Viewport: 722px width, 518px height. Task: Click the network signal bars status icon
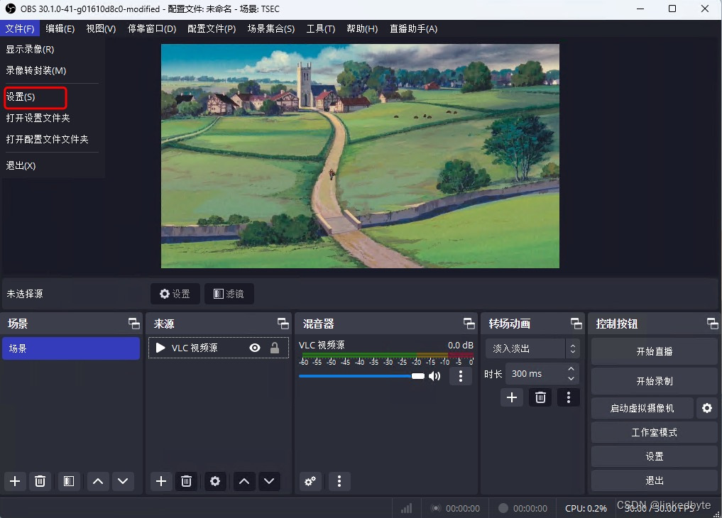coord(406,508)
